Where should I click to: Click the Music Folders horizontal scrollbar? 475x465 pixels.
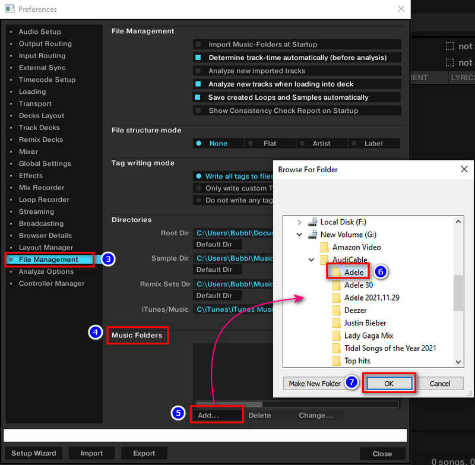click(297, 404)
